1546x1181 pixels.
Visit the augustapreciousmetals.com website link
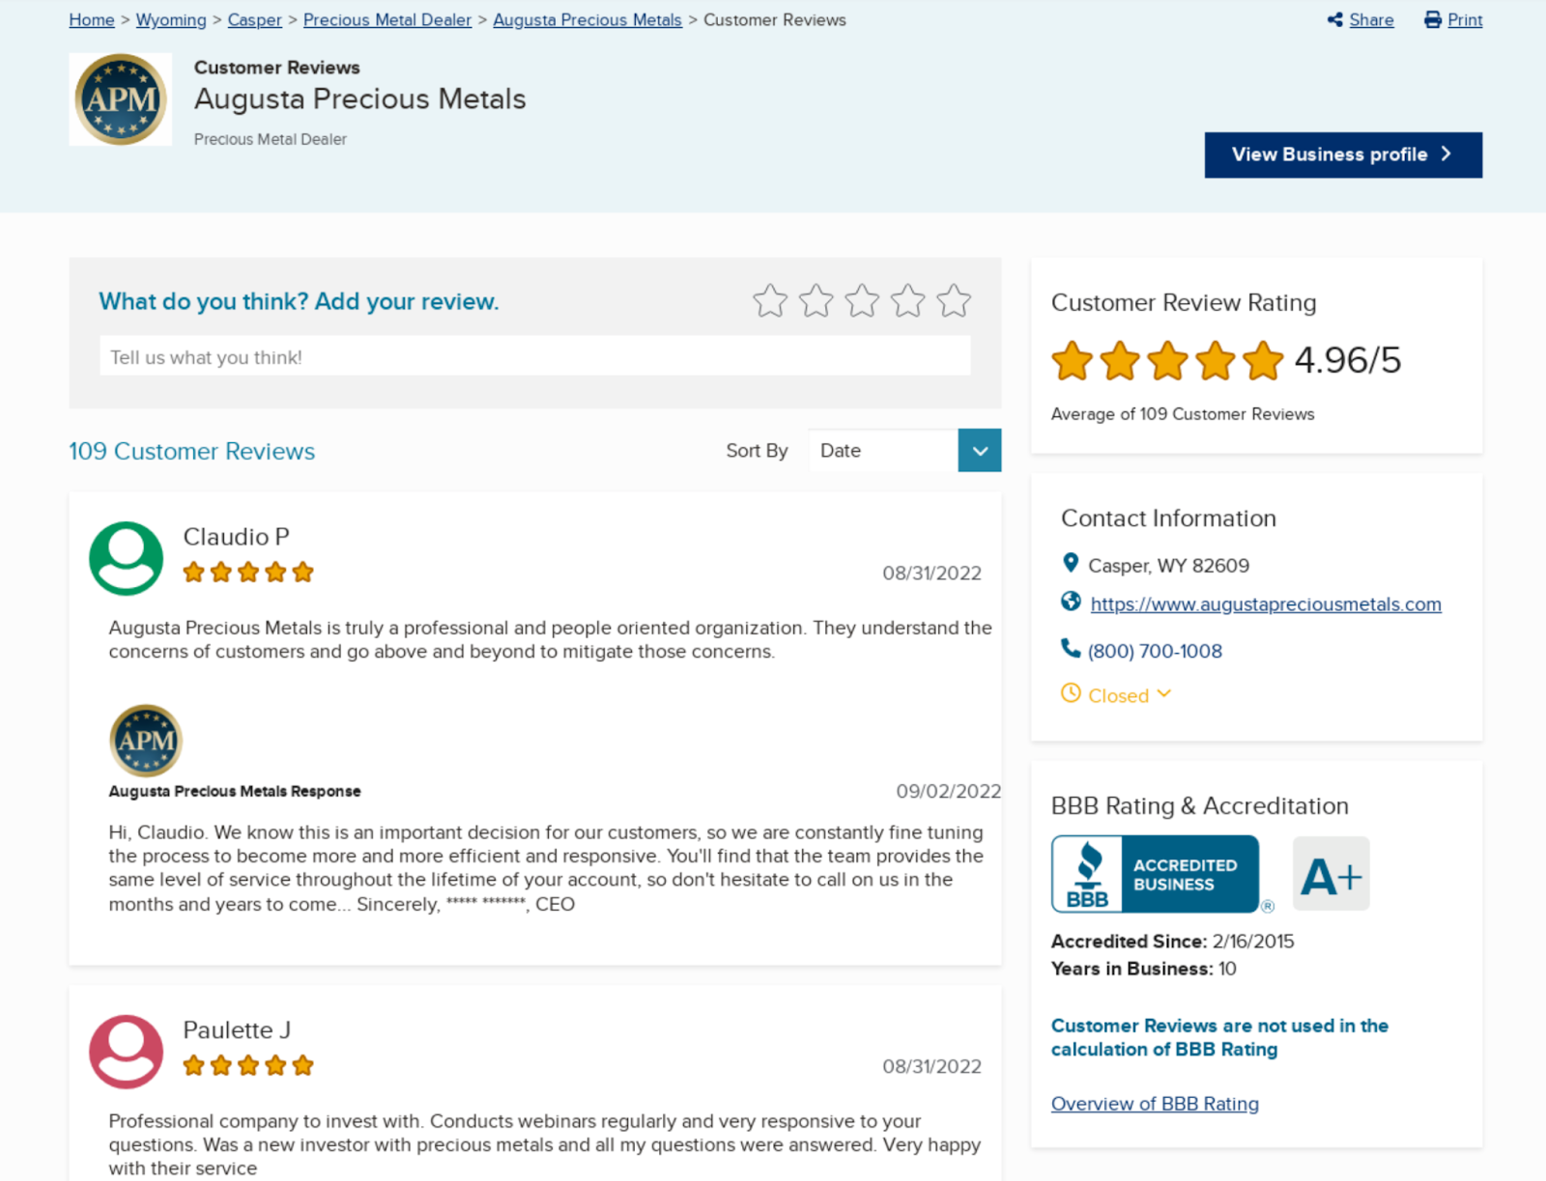1266,605
